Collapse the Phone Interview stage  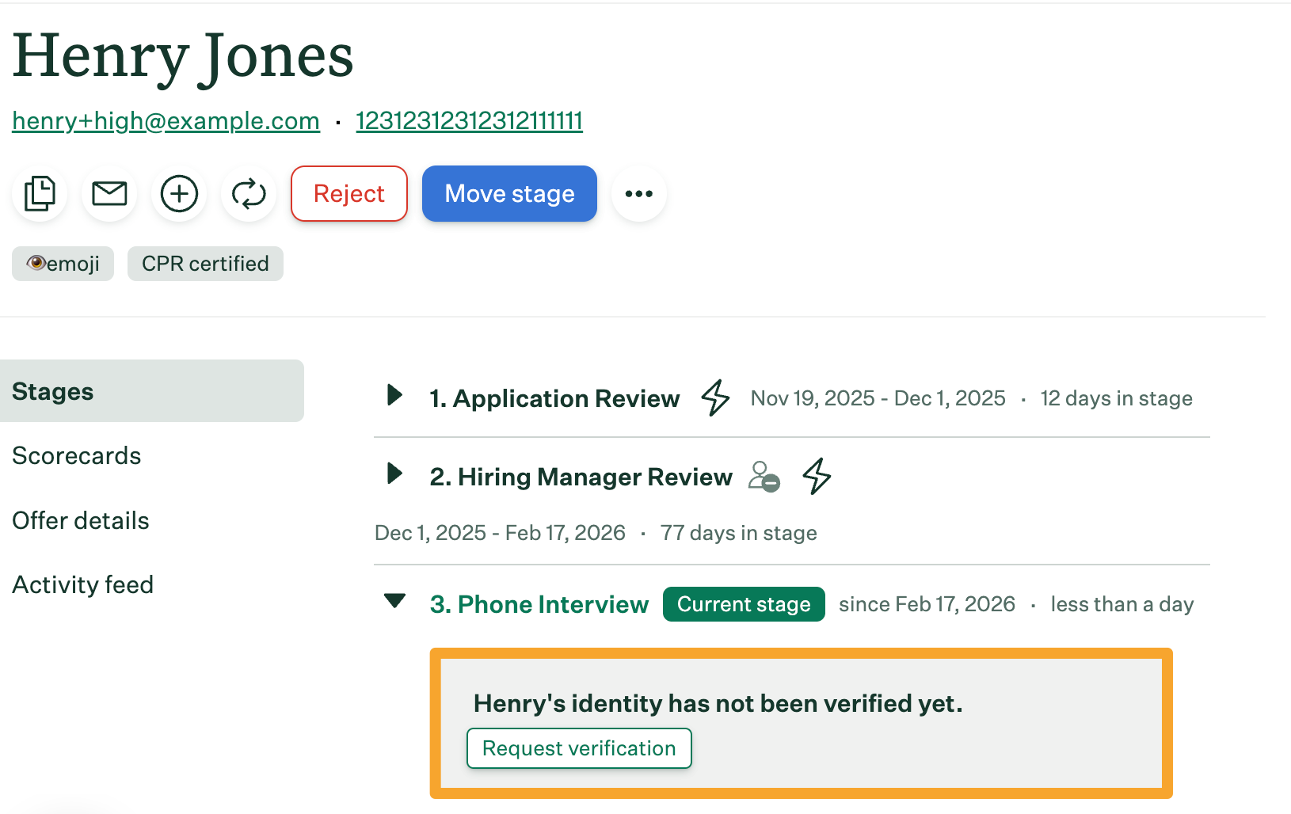(x=394, y=602)
